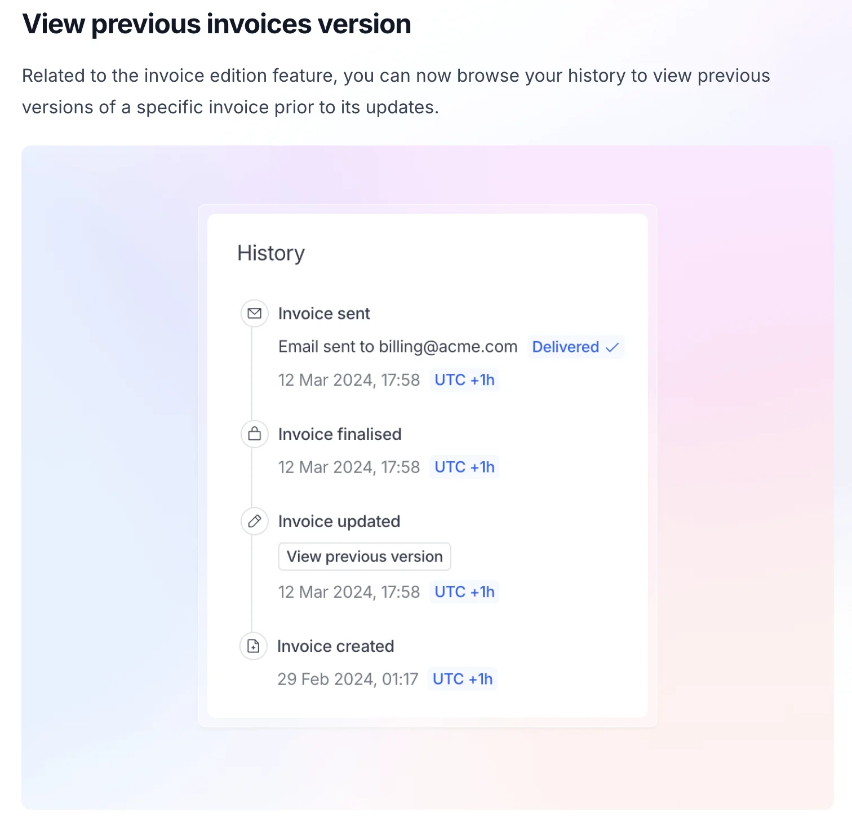The image size is (852, 821).
Task: Select the Invoice updated history entry
Action: tap(339, 522)
